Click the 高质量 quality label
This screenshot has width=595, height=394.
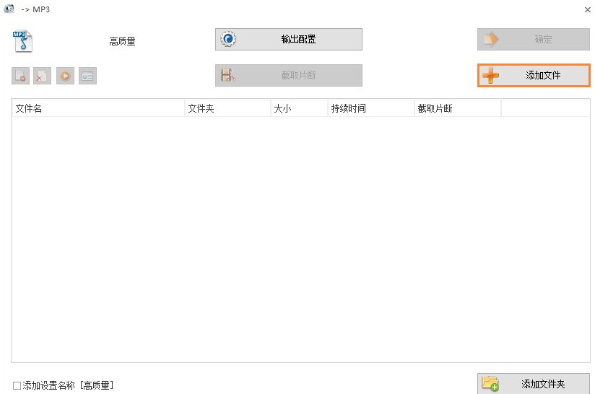coord(122,41)
